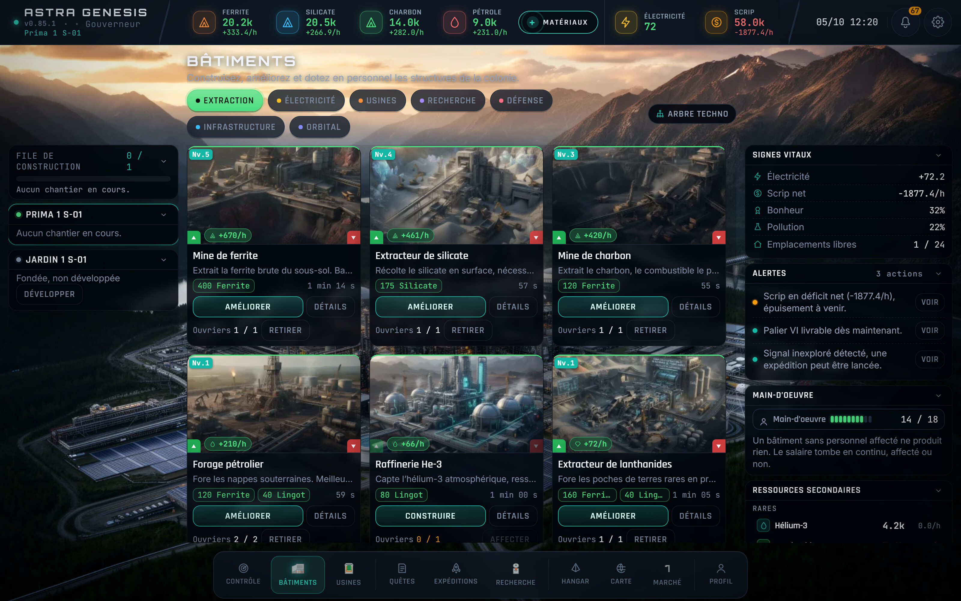Expand the Jardin 1 S-01 colony entry
Screen dimensions: 961x601
pos(164,260)
